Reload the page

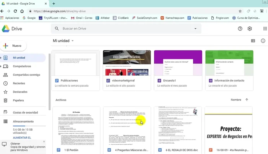click(x=15, y=11)
